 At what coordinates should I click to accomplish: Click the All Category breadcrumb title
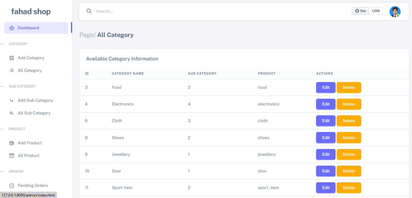[x=115, y=35]
